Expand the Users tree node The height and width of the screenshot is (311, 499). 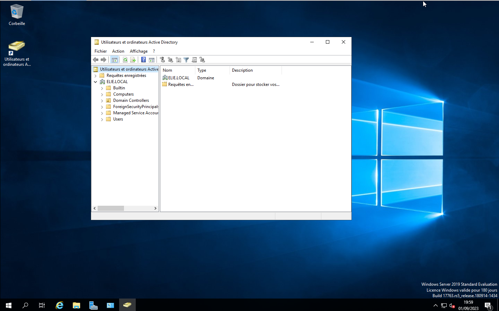[x=102, y=119]
